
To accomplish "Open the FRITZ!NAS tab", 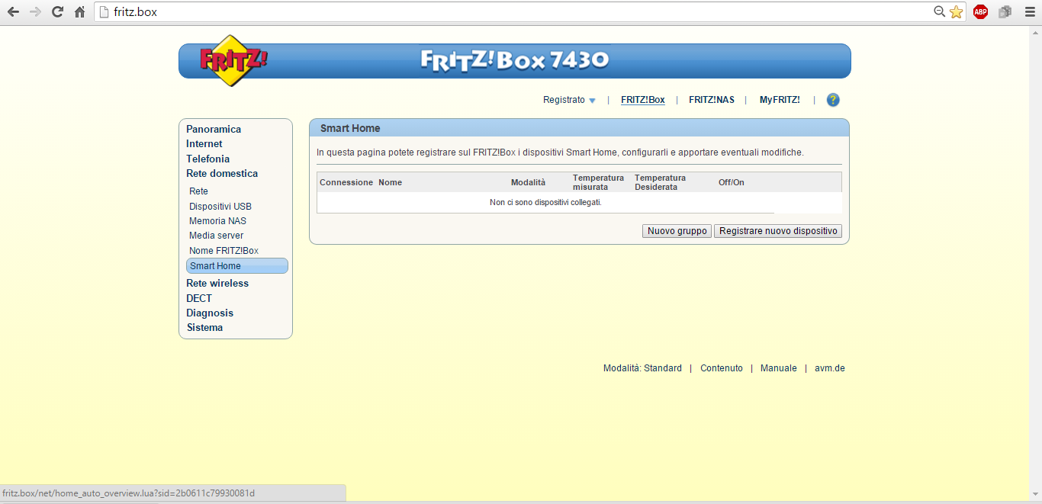I will coord(711,100).
